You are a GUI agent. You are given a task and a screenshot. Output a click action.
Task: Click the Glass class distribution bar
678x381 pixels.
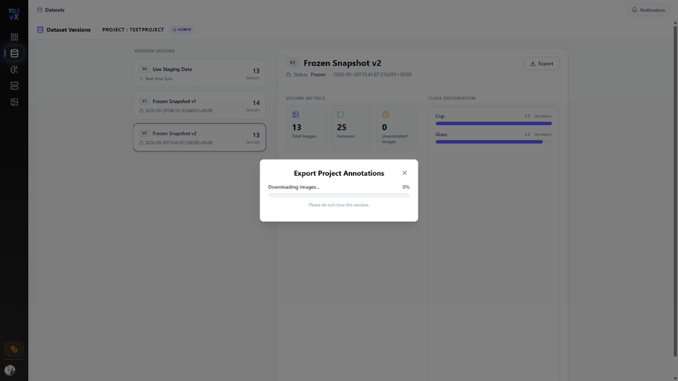493,142
